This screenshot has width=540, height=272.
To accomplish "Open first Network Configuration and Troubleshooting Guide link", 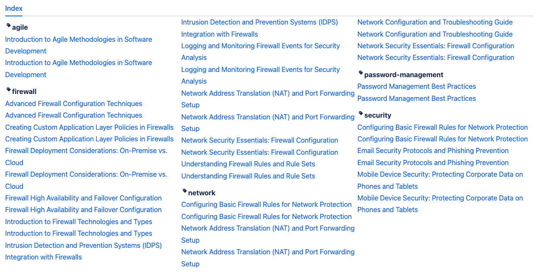I will tap(435, 22).
